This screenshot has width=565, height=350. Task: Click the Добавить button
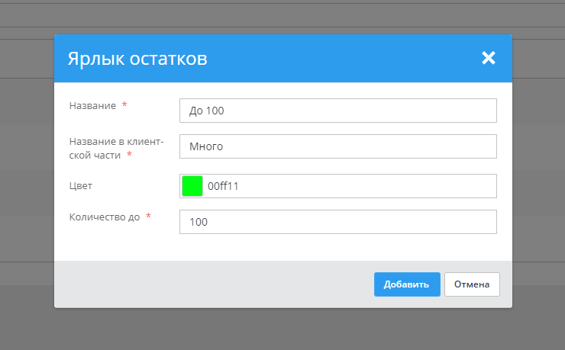(406, 284)
